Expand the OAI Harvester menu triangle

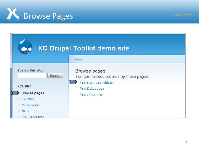[19, 117]
